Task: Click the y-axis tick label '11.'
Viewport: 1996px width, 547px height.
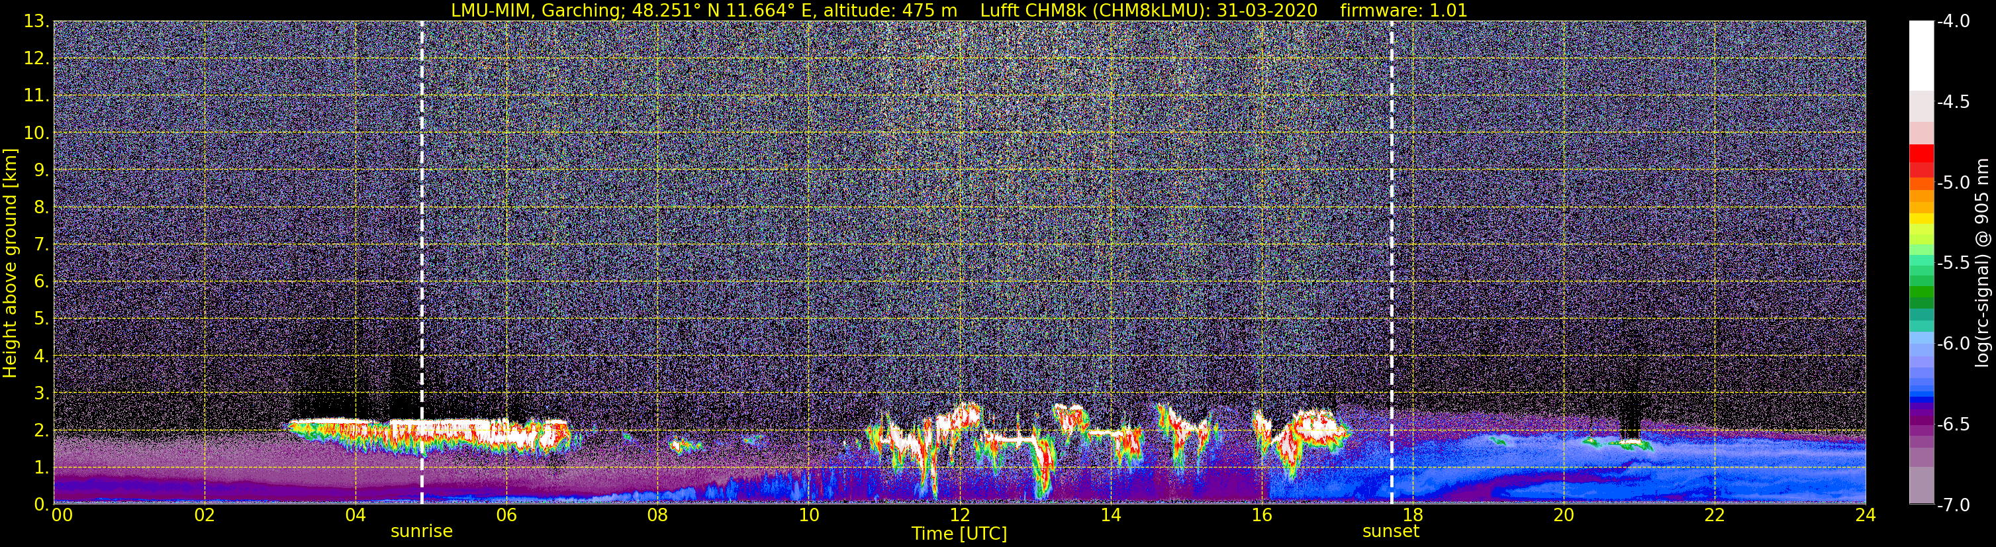Action: pos(36,96)
